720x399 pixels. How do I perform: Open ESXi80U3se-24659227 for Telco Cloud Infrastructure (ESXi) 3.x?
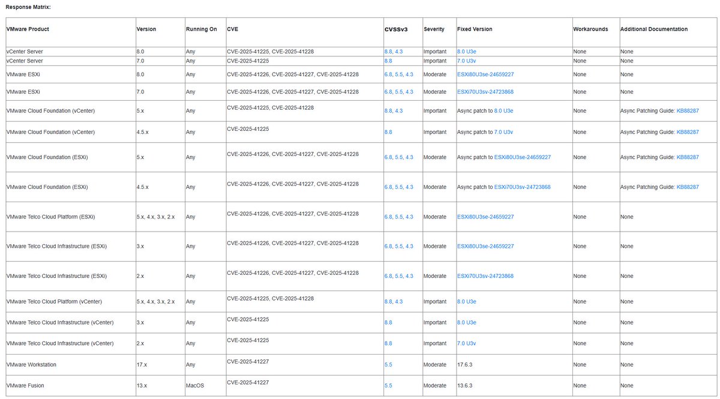coord(485,247)
